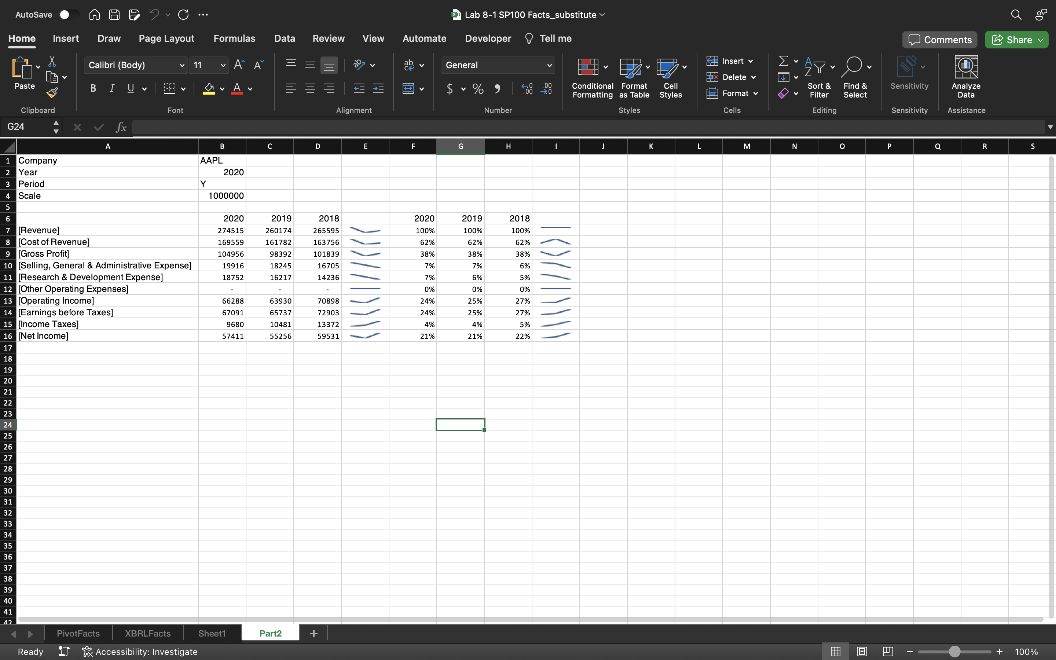This screenshot has height=660, width=1056.
Task: Click the Format Painter brush icon
Action: [x=52, y=92]
